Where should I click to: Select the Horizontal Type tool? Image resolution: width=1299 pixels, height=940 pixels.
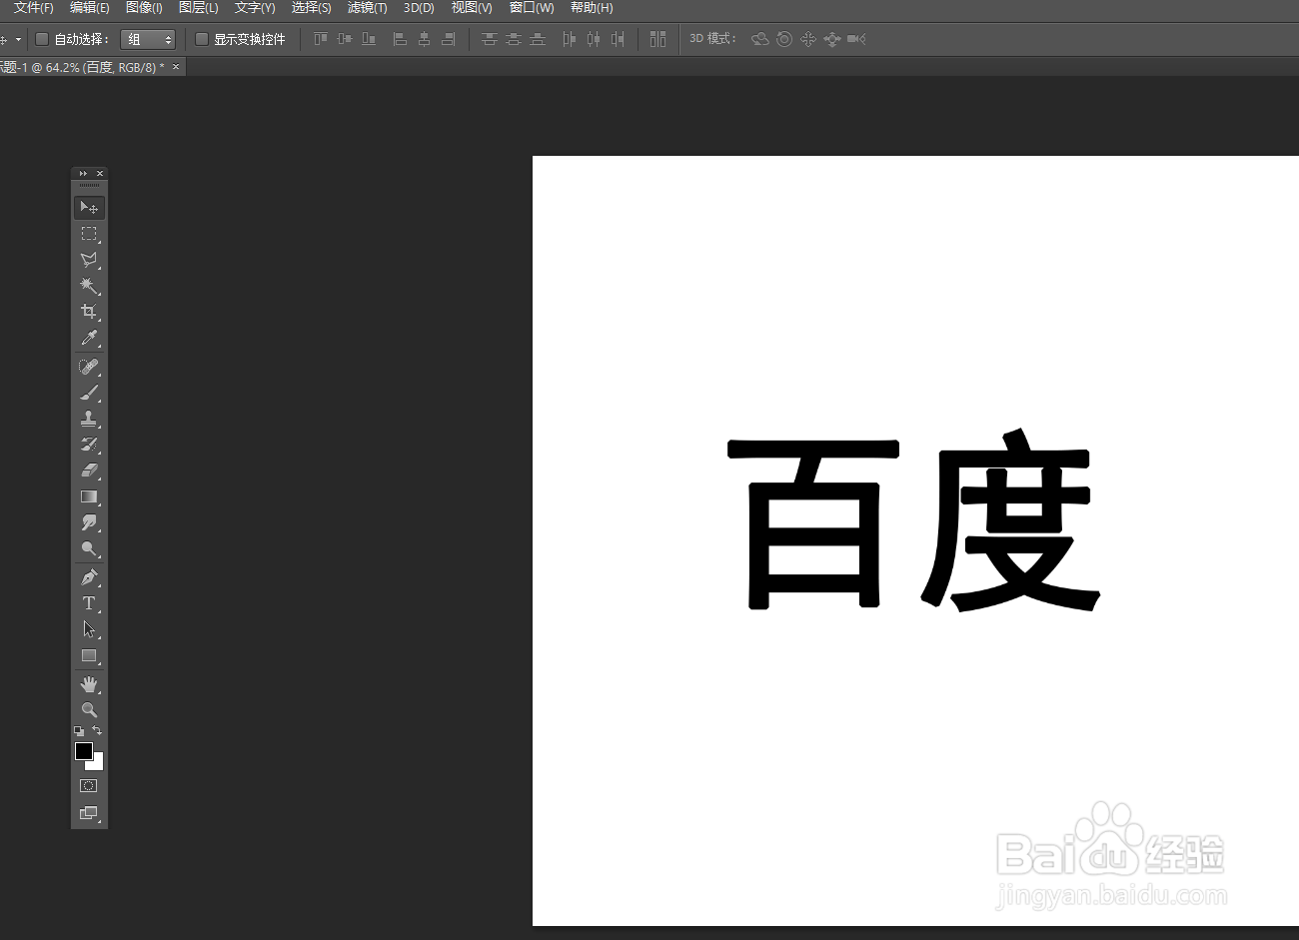pyautogui.click(x=90, y=602)
